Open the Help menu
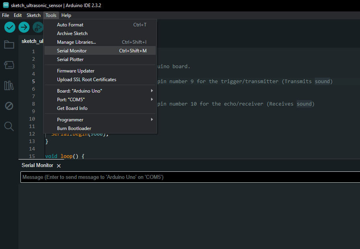Screen dimensions: 360x249 coord(66,15)
